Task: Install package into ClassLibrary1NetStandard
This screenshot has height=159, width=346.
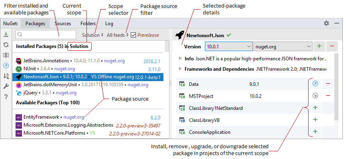Action: pyautogui.click(x=316, y=108)
